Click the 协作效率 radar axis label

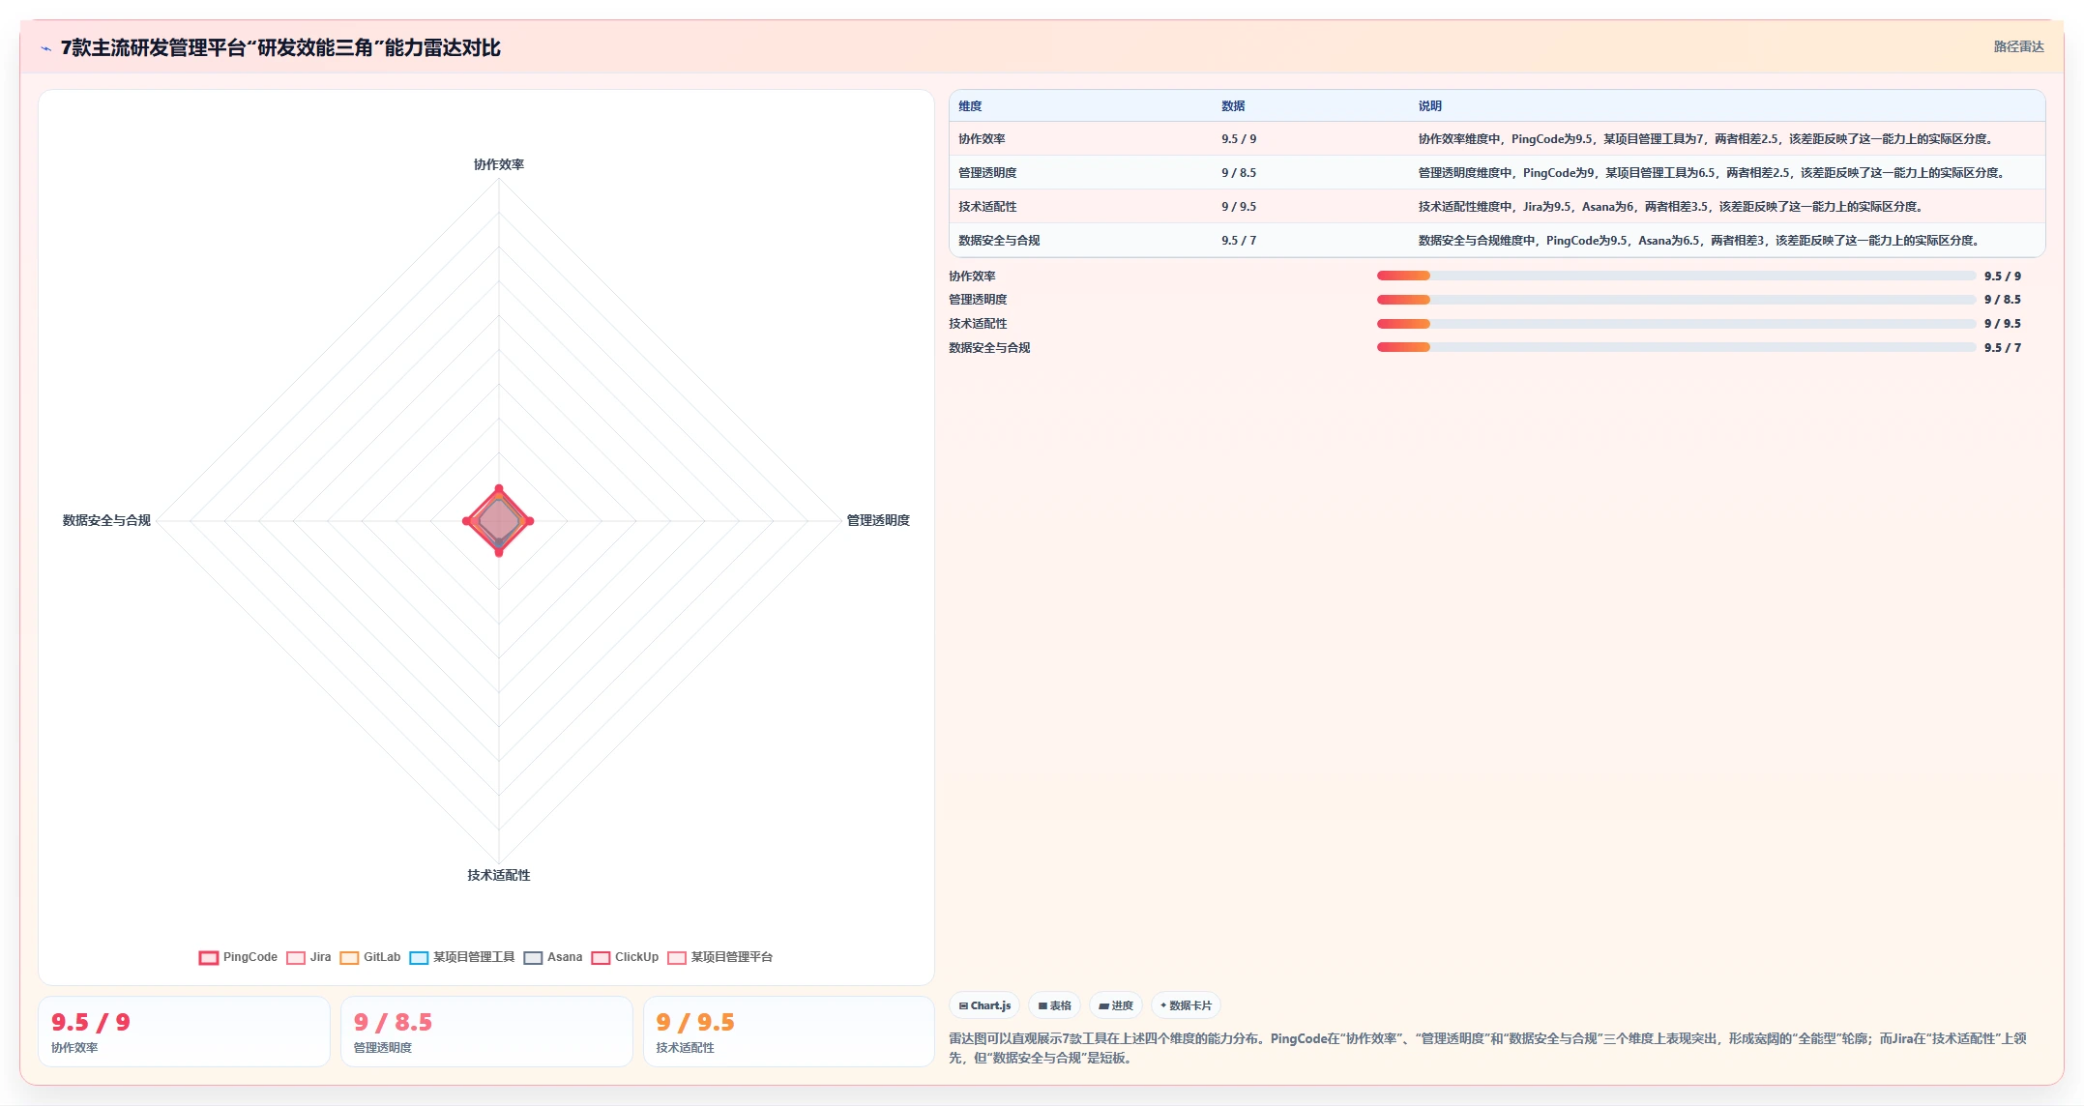(x=499, y=164)
